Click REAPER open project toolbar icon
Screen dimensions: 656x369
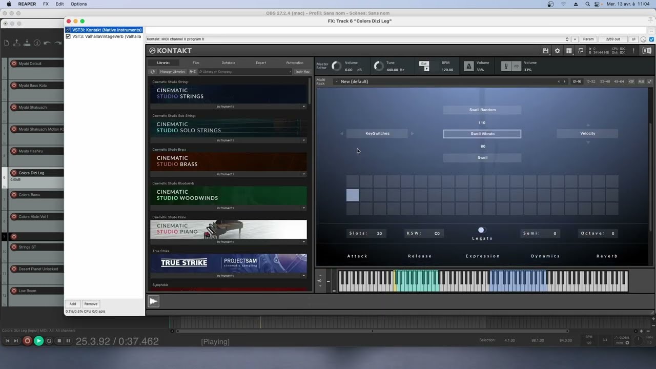17,43
